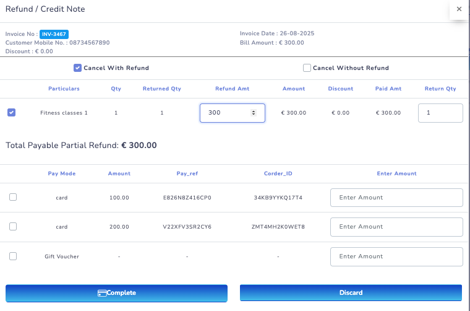Select the 200.00 card payment checkbox
This screenshot has width=470, height=311.
(13, 227)
